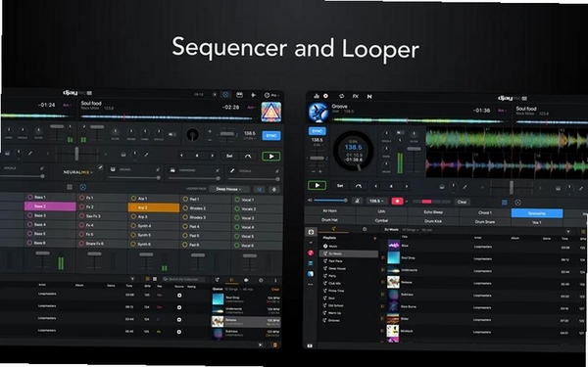
Task: Click the jog wheel circle icon in left window
Action: click(x=193, y=134)
